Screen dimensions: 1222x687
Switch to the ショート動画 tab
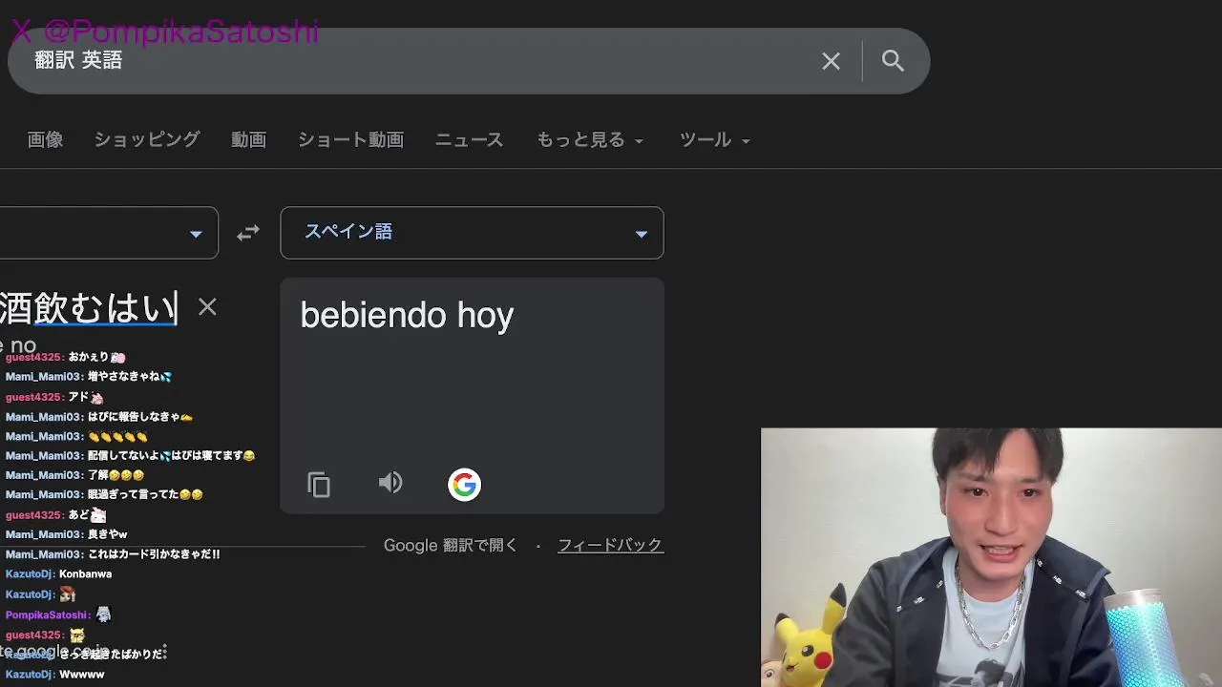click(x=350, y=139)
